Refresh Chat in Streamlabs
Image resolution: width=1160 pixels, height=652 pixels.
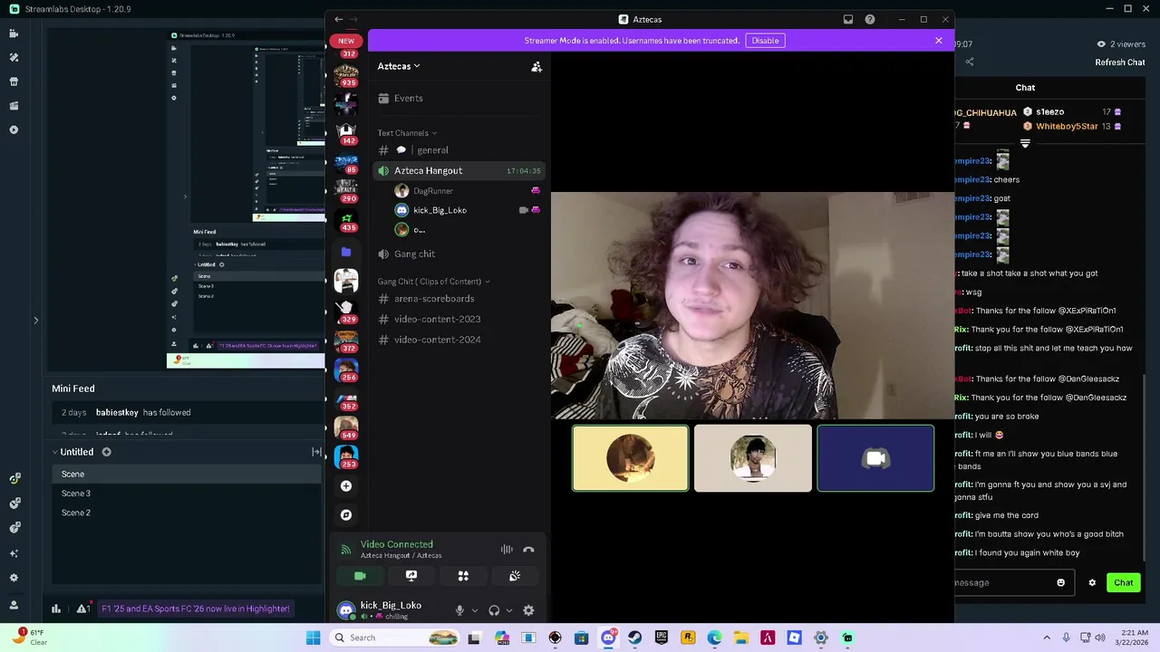(x=1119, y=62)
